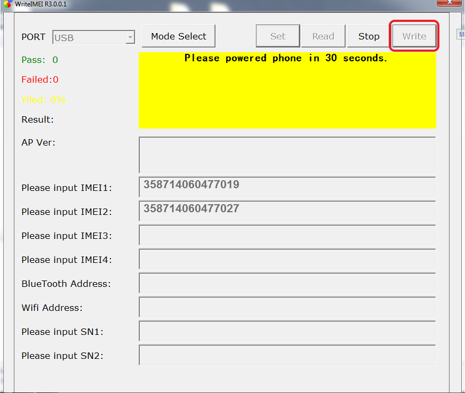The image size is (465, 393).
Task: Click the 'Please input SN1:' label
Action: point(62,332)
